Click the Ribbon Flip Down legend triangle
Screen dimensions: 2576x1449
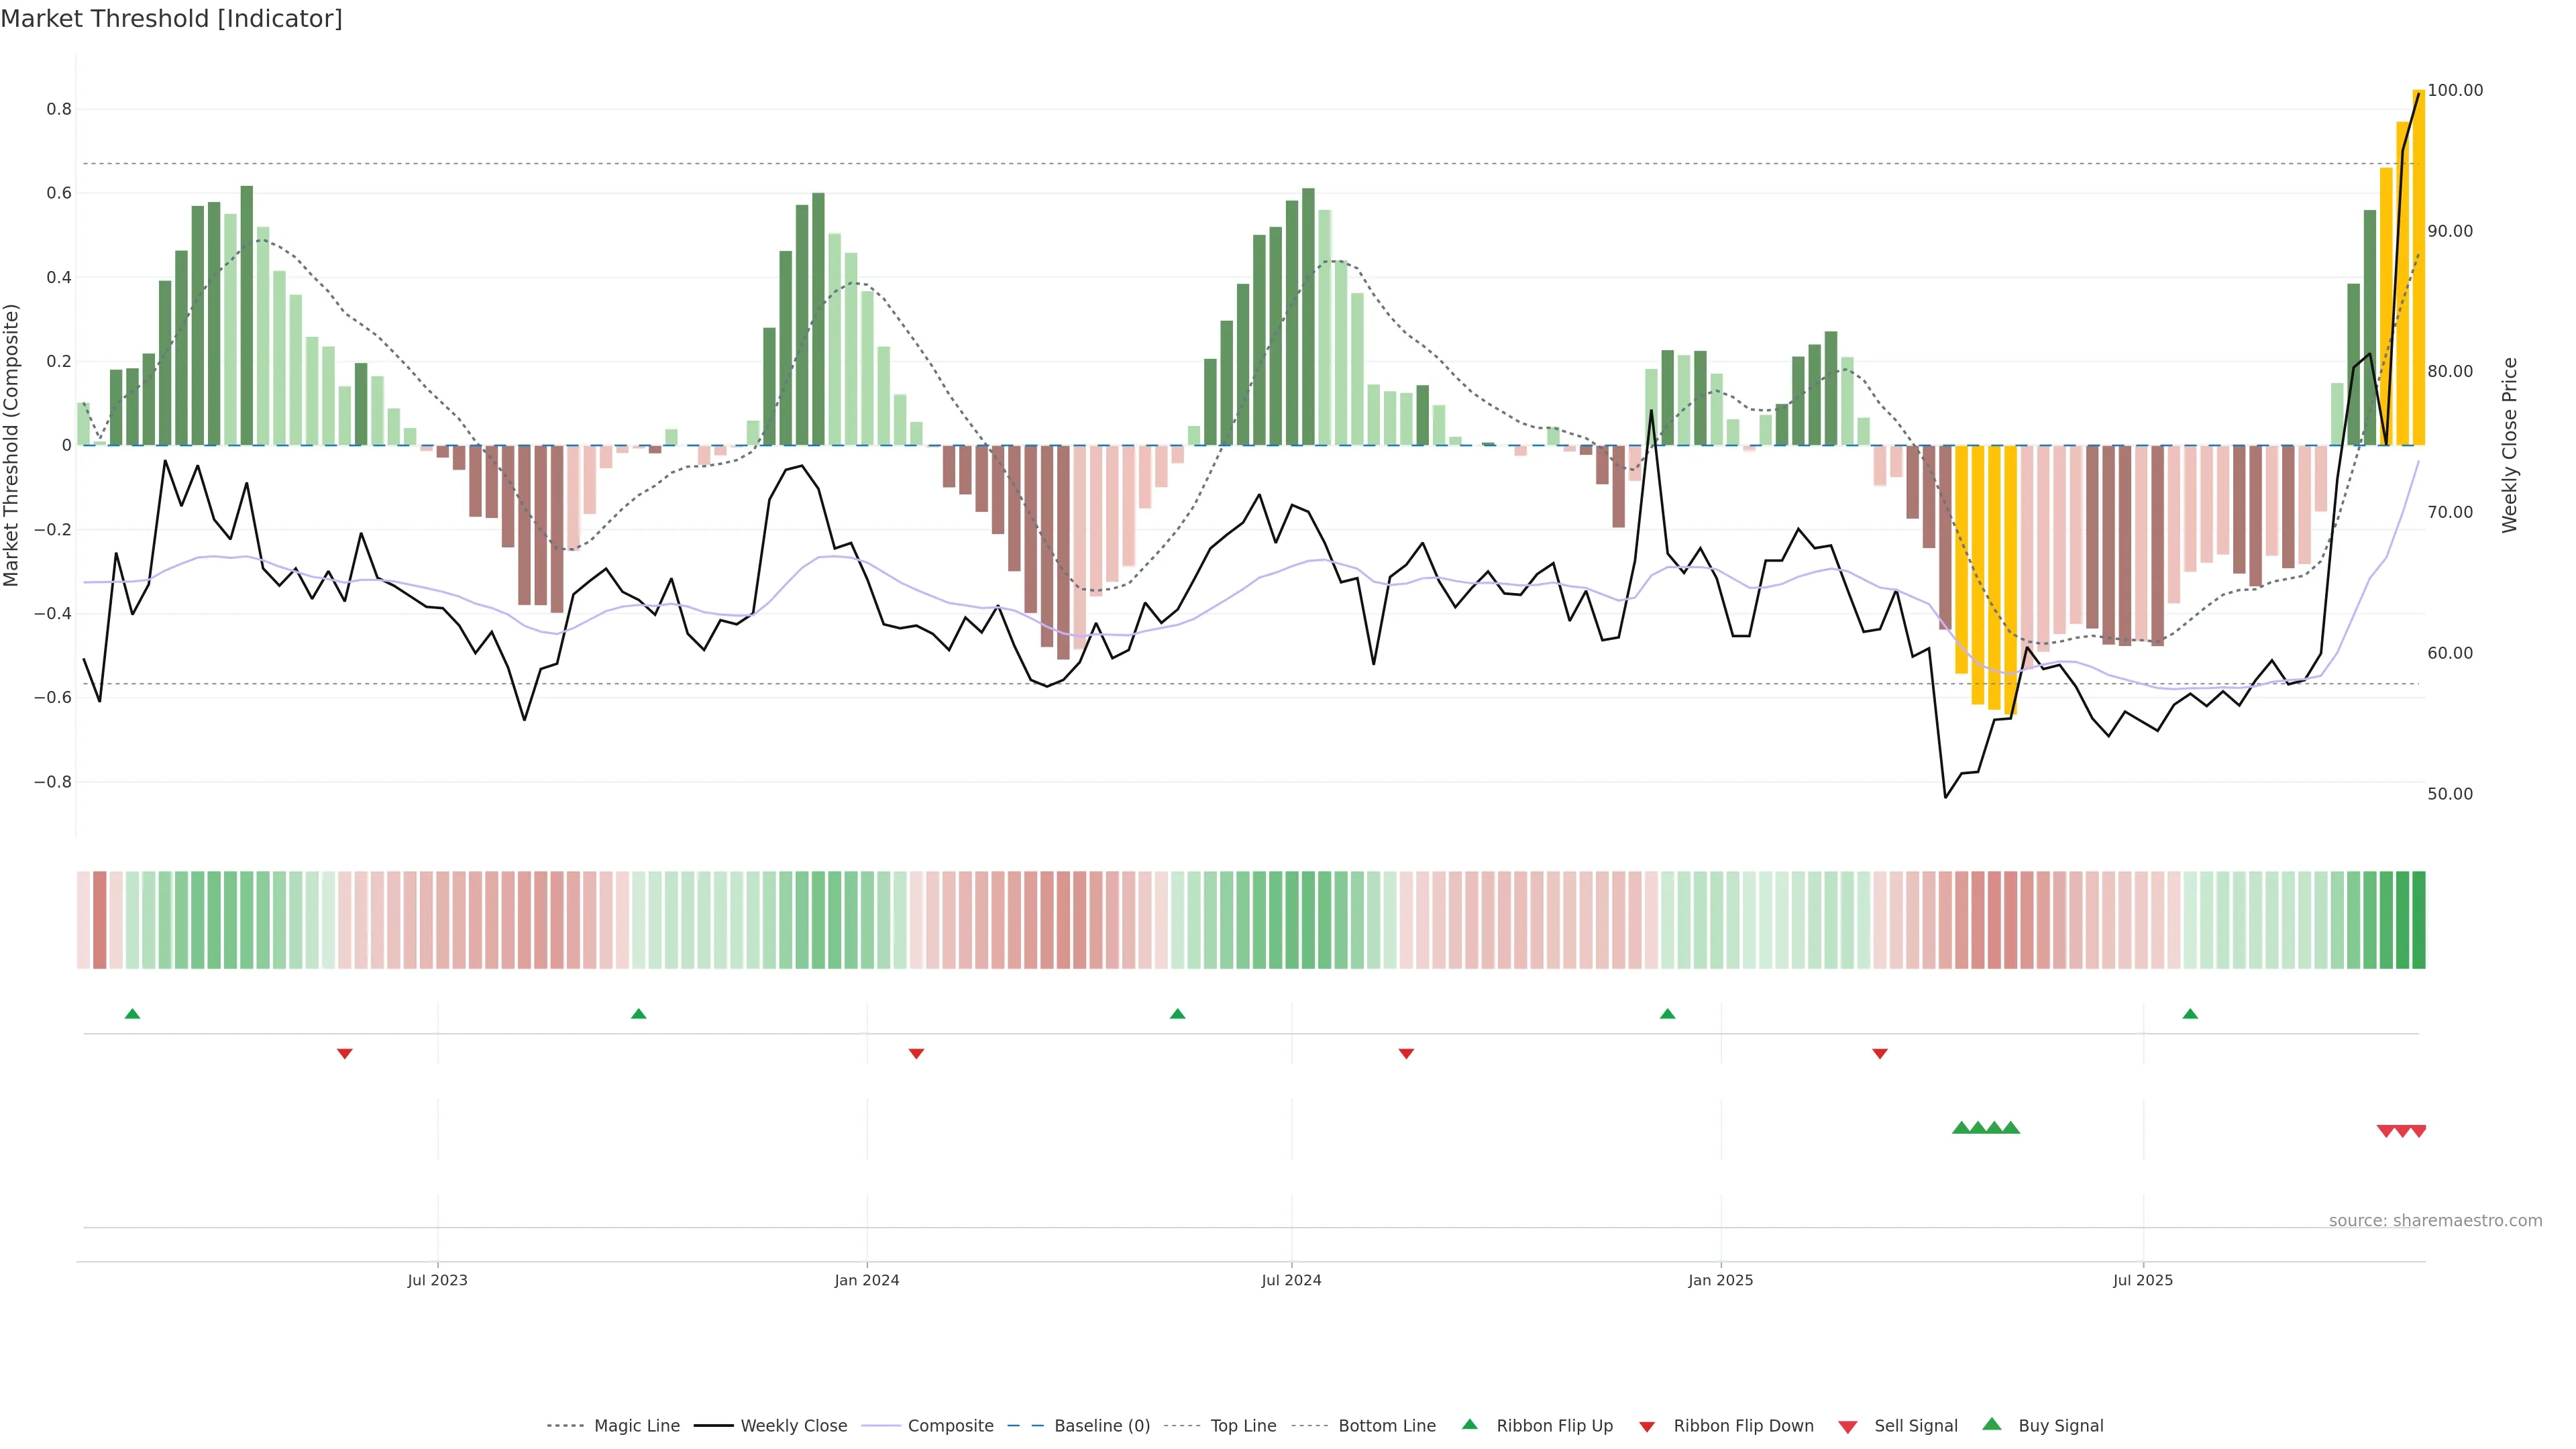click(1647, 1427)
